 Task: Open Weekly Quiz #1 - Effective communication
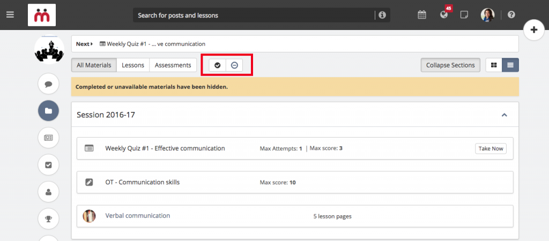point(165,148)
